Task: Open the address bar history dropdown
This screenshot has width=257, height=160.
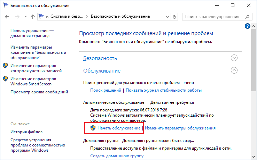Action: (168, 17)
